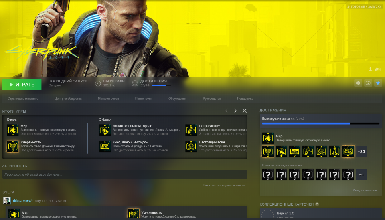
Task: Open diluca (GEO) profile link
Action: coord(22,201)
